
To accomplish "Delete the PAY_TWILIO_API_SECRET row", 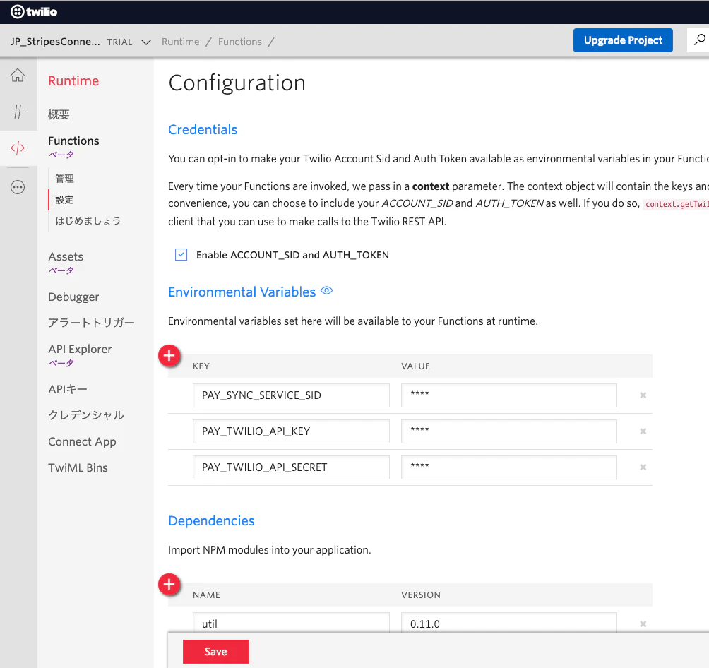I will (x=643, y=467).
